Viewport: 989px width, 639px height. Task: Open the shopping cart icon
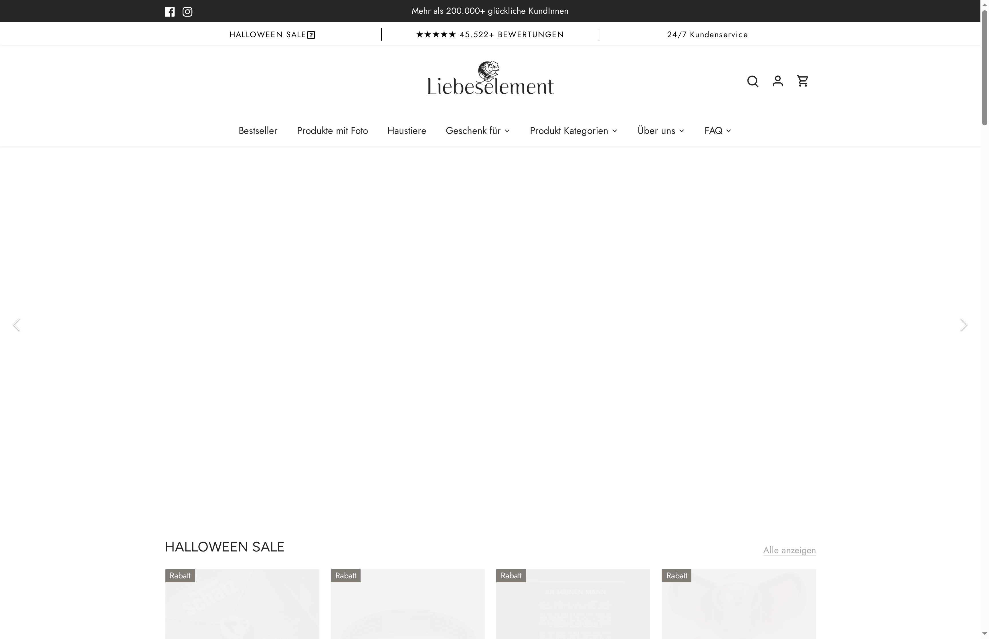pyautogui.click(x=802, y=81)
